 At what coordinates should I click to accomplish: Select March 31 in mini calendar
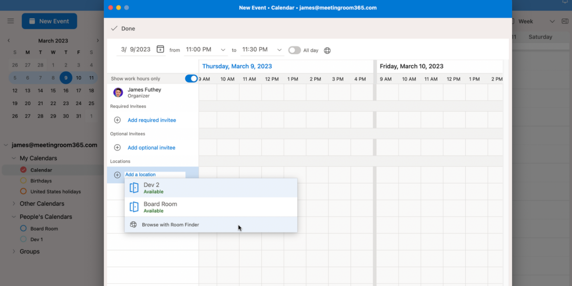(79, 116)
